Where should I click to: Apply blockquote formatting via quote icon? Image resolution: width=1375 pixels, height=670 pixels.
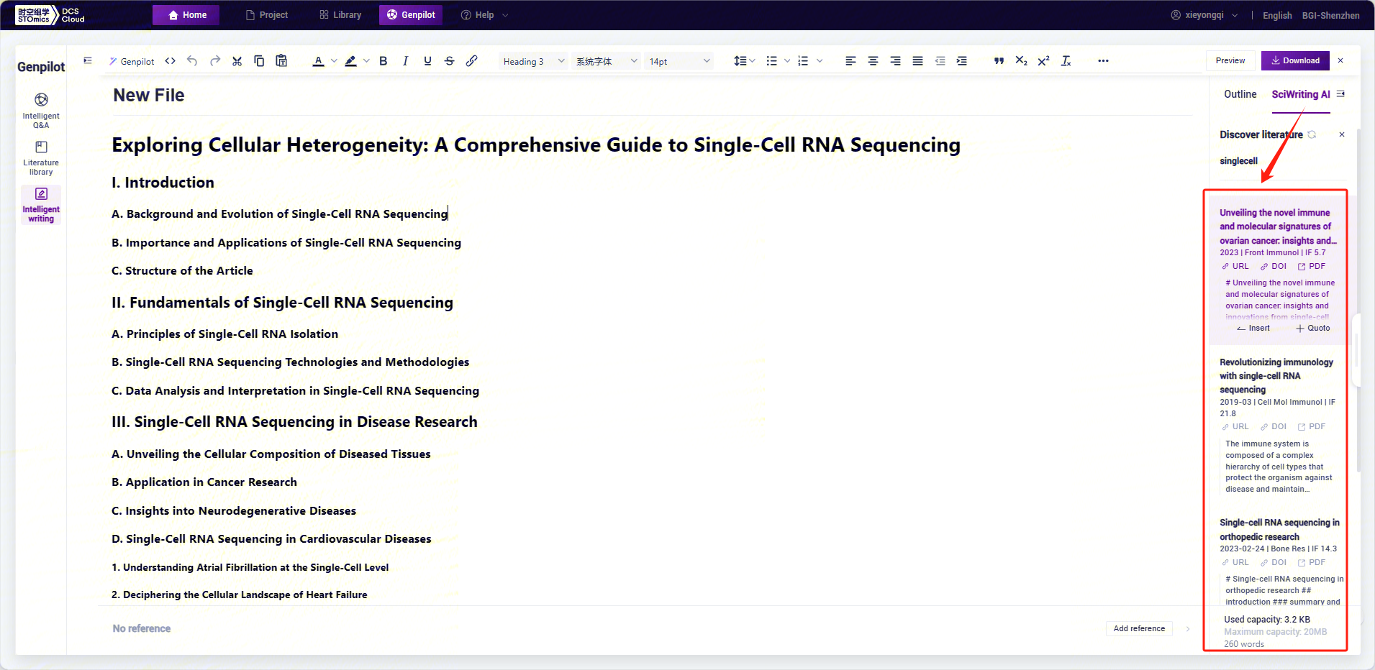[x=999, y=61]
